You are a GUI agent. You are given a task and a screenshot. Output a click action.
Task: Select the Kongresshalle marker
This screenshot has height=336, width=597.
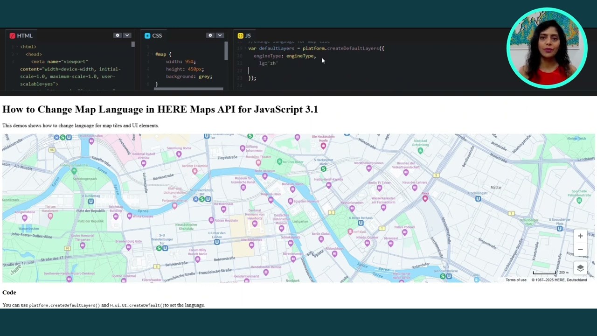tap(25, 218)
